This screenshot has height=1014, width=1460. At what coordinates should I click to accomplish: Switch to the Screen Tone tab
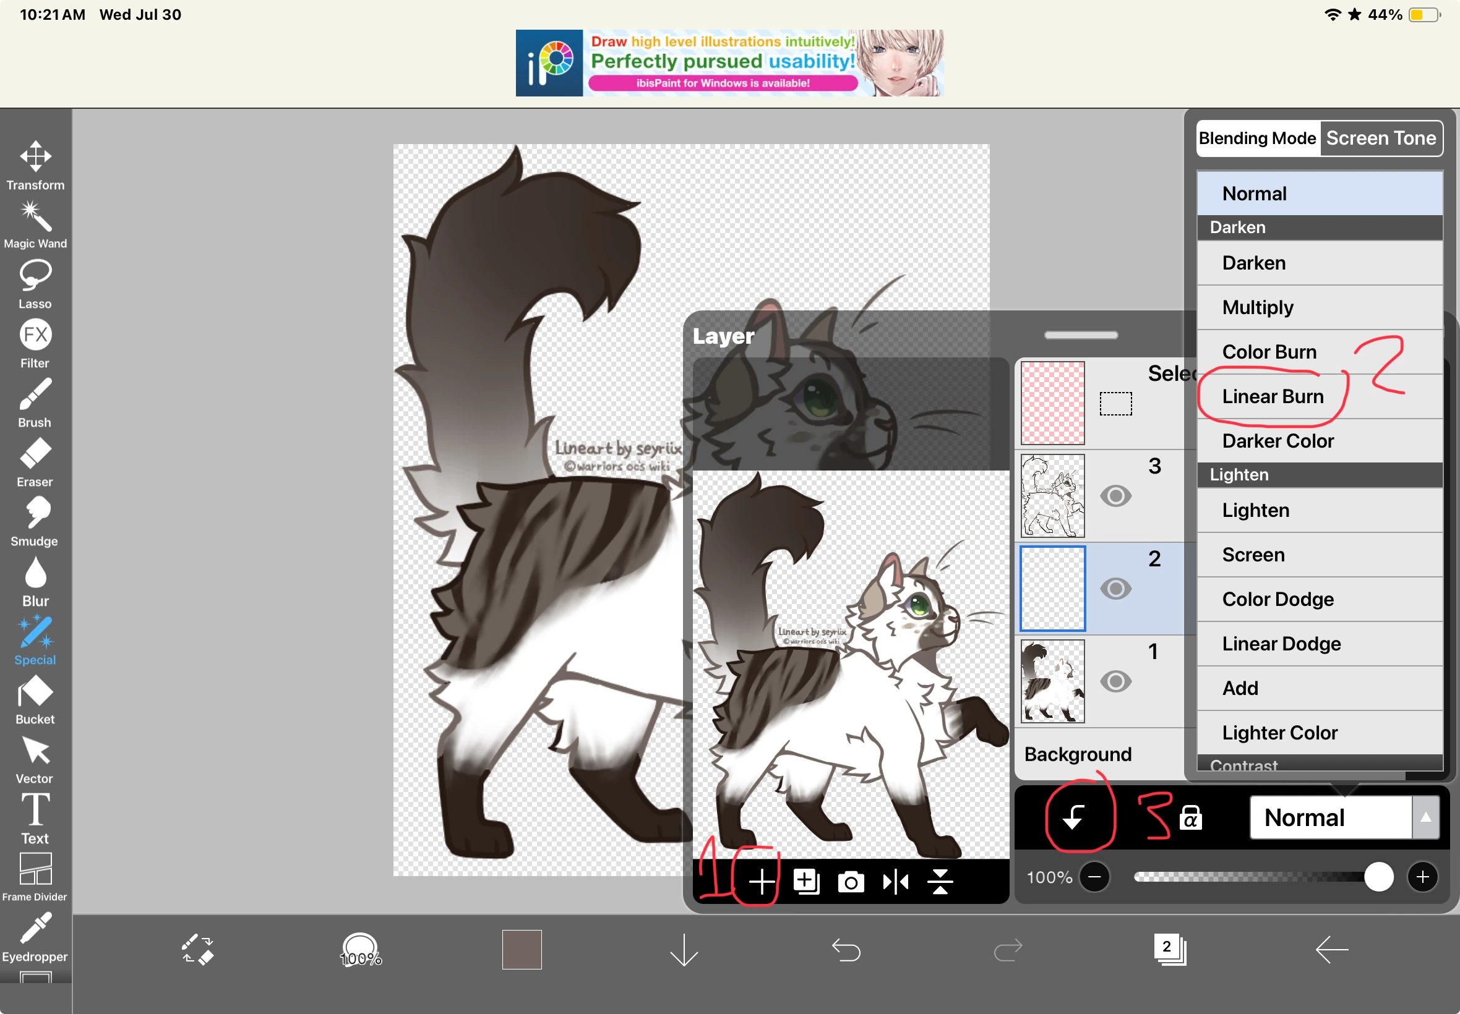pyautogui.click(x=1381, y=138)
